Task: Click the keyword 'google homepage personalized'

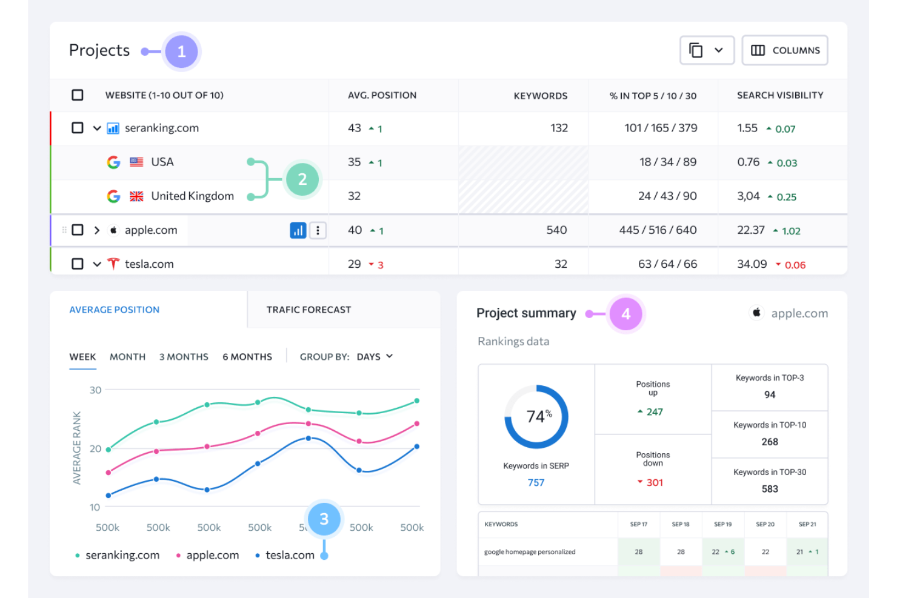Action: tap(530, 552)
